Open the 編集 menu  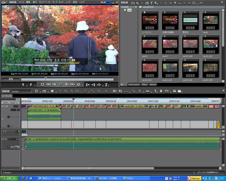click(28, 2)
